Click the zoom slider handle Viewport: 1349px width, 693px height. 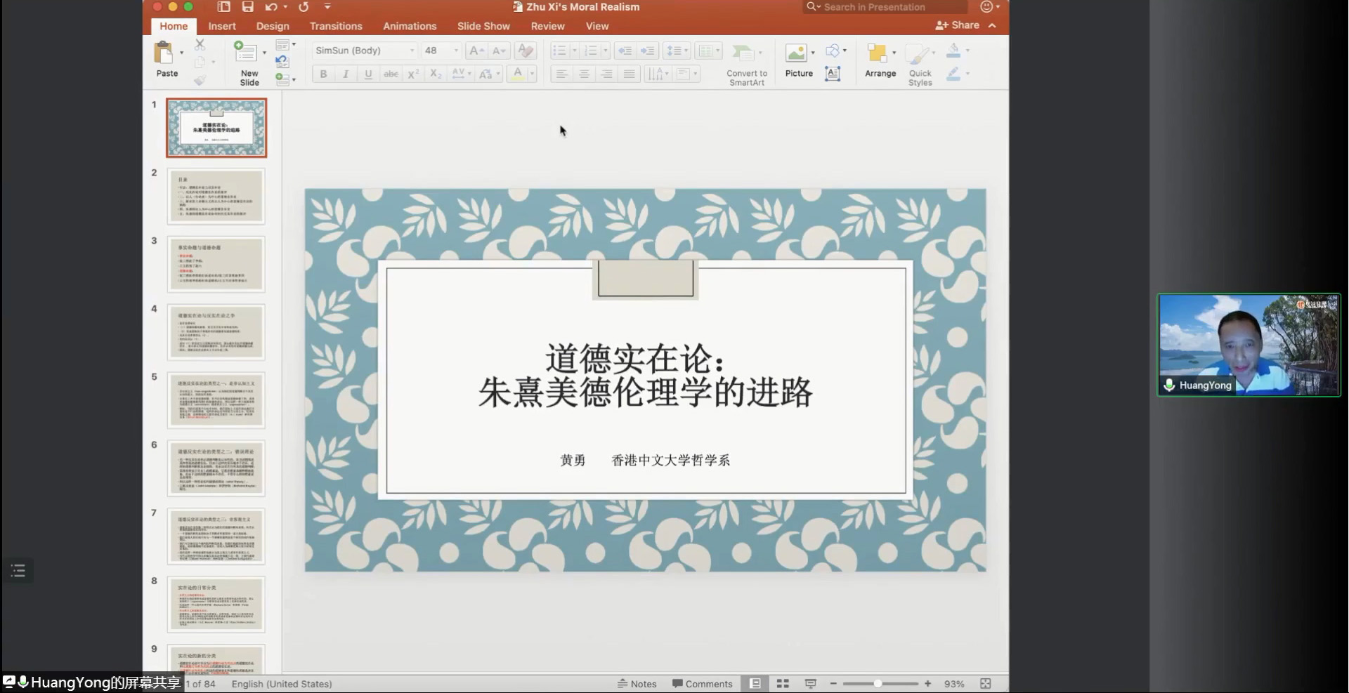pyautogui.click(x=878, y=684)
